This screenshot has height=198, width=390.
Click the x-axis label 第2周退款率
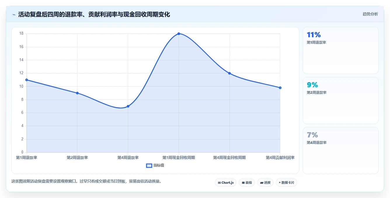(x=77, y=158)
